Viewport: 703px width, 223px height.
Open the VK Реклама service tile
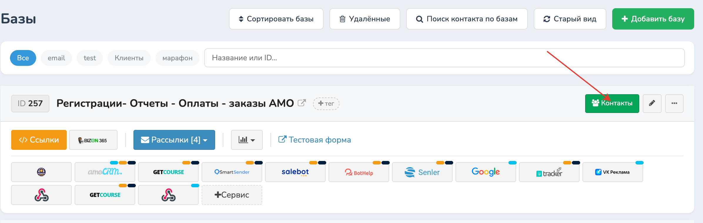click(x=612, y=172)
